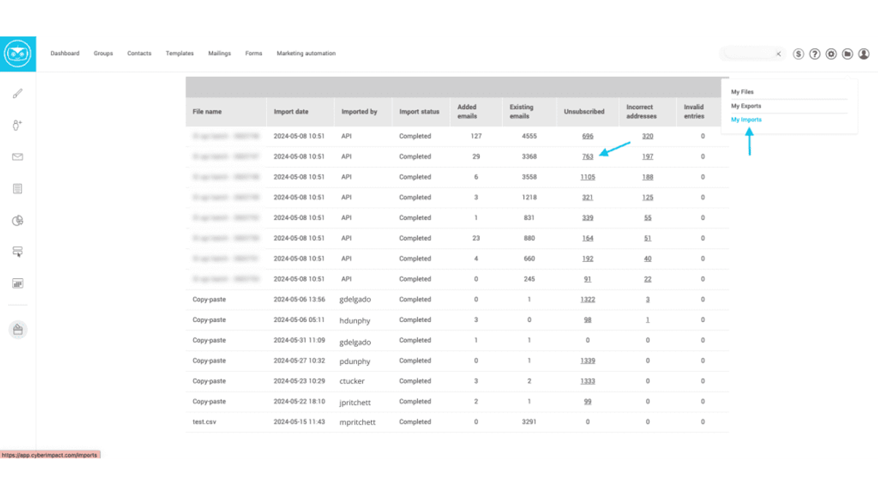Click the 22 incorrect addresses link
This screenshot has height=494, width=878.
tap(648, 280)
